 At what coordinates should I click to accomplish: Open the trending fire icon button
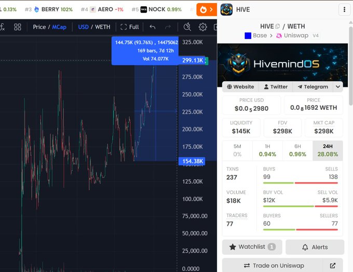[207, 9]
